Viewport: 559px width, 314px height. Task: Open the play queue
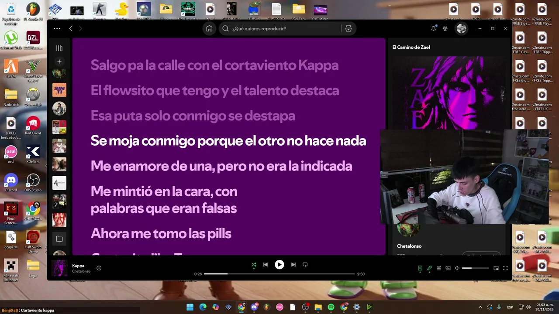(x=439, y=268)
